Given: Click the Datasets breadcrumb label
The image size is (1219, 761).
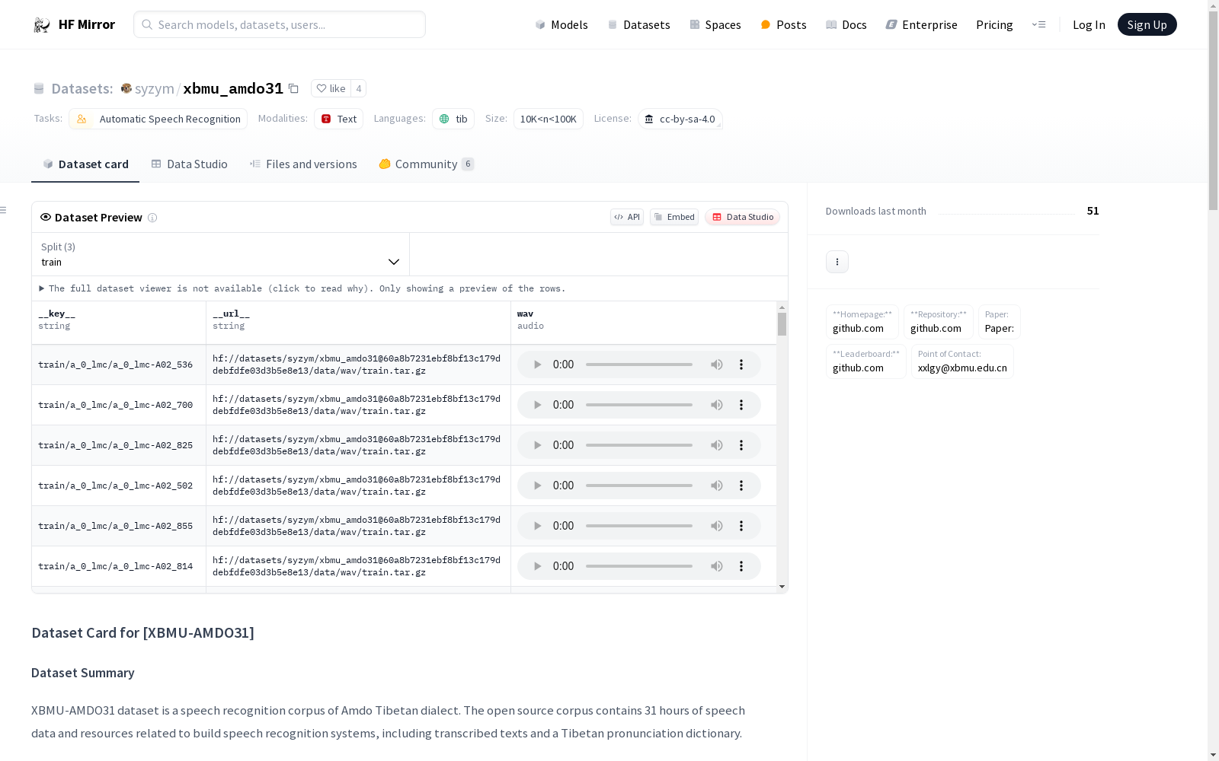Looking at the screenshot, I should [82, 88].
